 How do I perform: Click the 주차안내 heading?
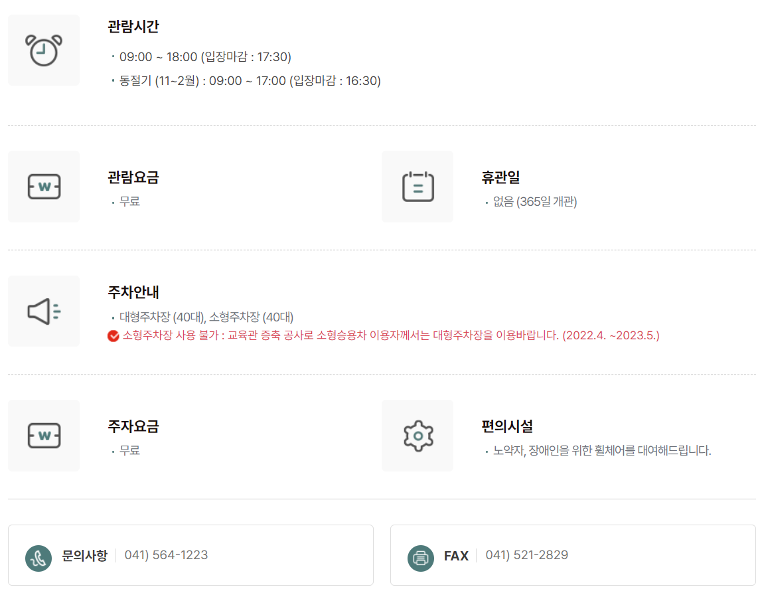133,292
